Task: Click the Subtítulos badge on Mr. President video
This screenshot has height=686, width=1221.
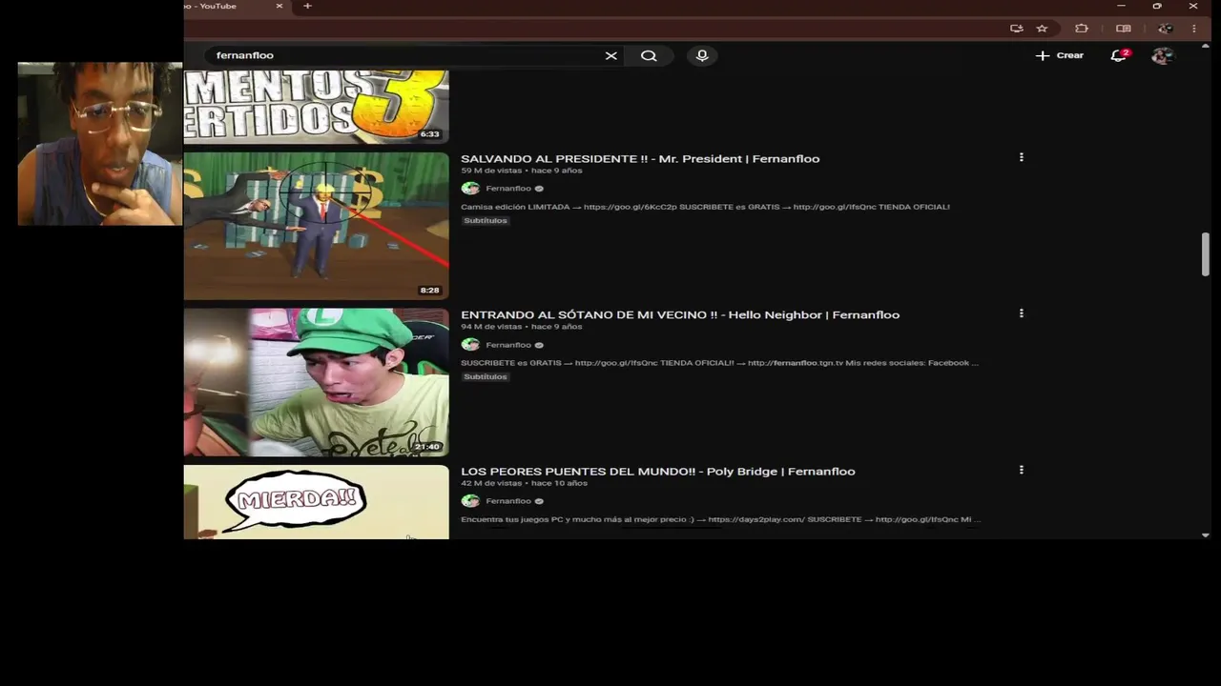Action: [x=486, y=220]
